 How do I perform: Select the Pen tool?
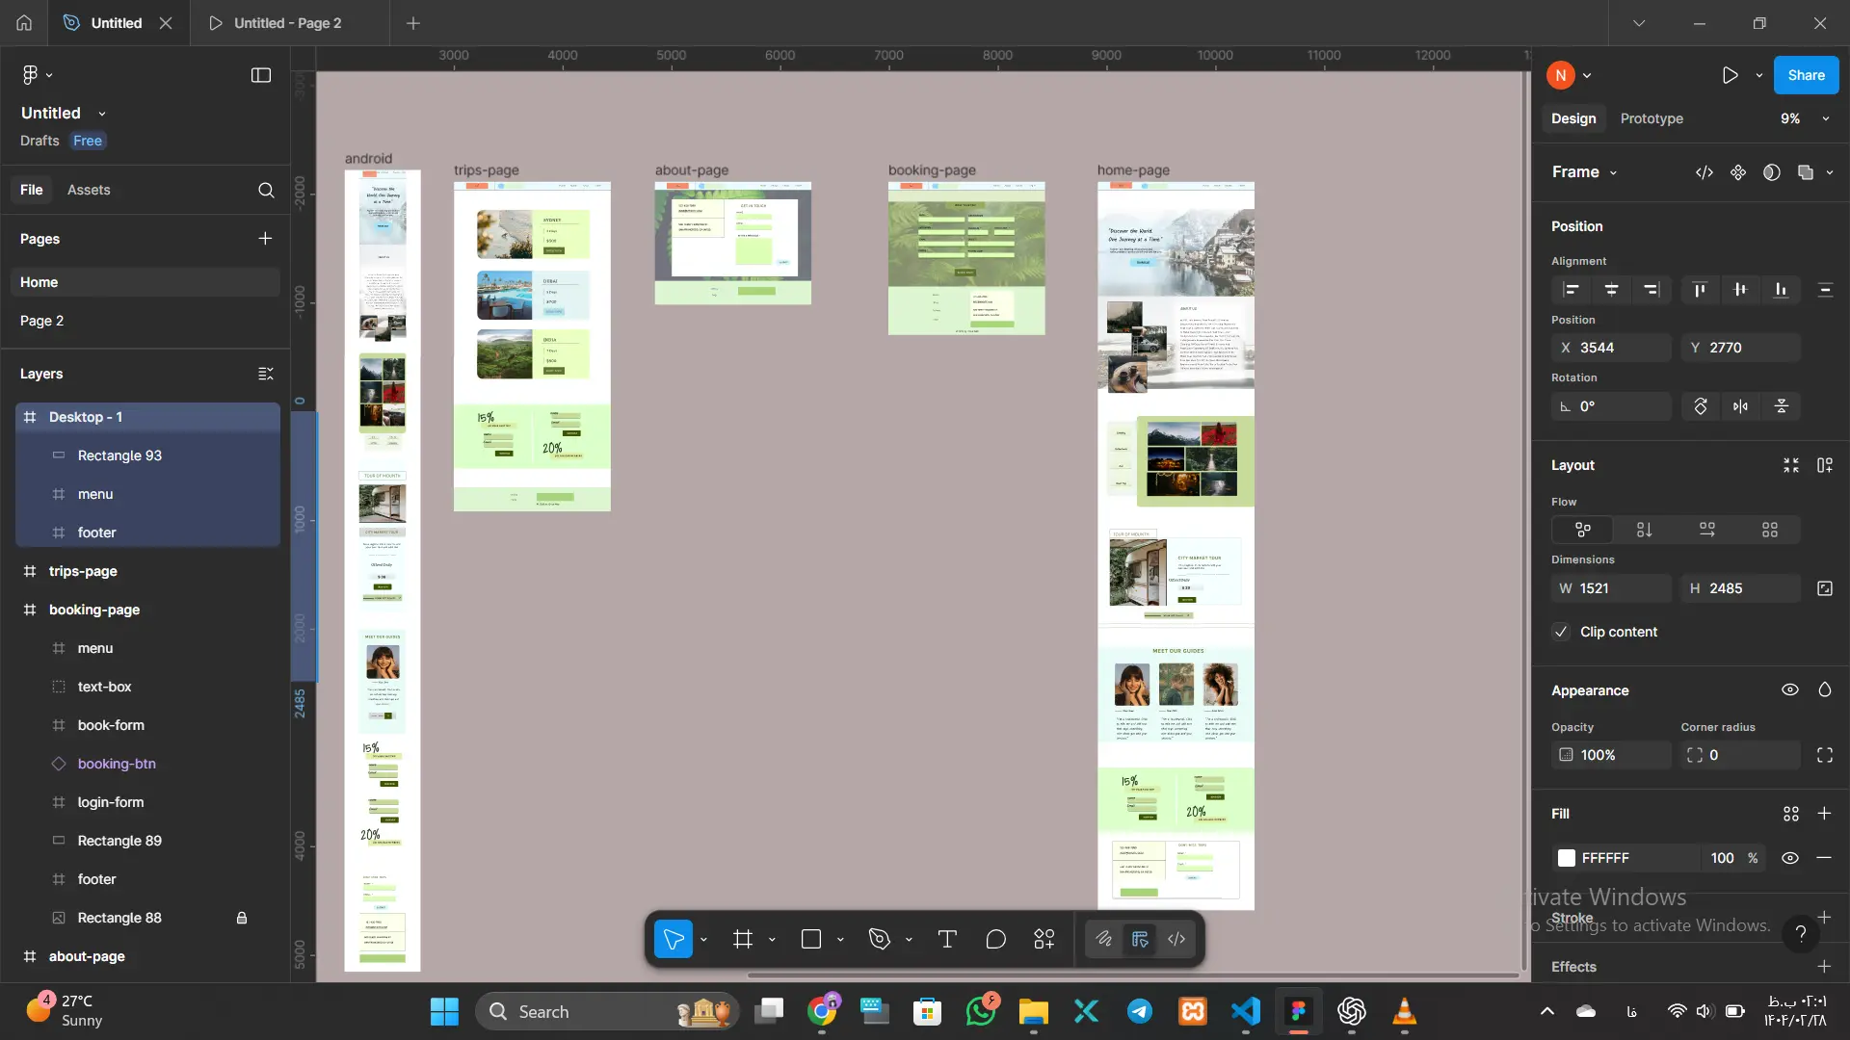(879, 939)
